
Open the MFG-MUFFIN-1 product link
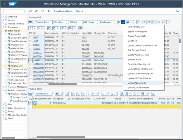tap(121, 103)
